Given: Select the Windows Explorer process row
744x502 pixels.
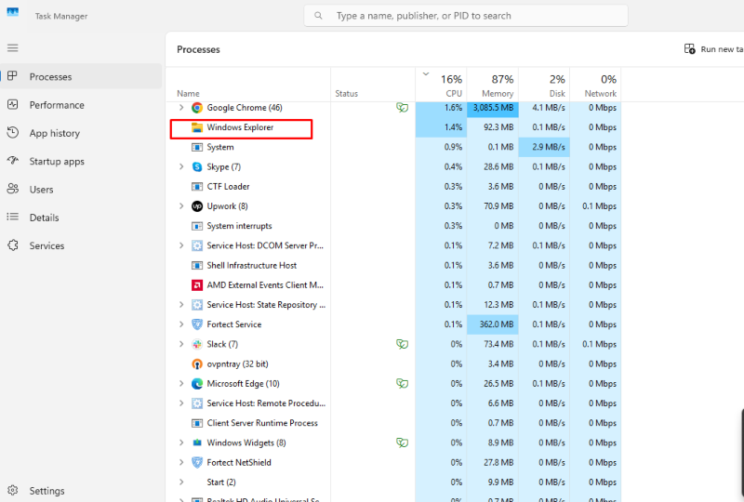Looking at the screenshot, I should [393, 127].
